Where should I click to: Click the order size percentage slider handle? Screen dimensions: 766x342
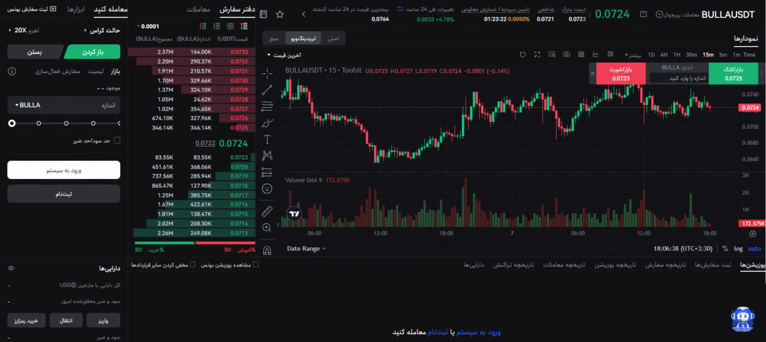coord(12,123)
